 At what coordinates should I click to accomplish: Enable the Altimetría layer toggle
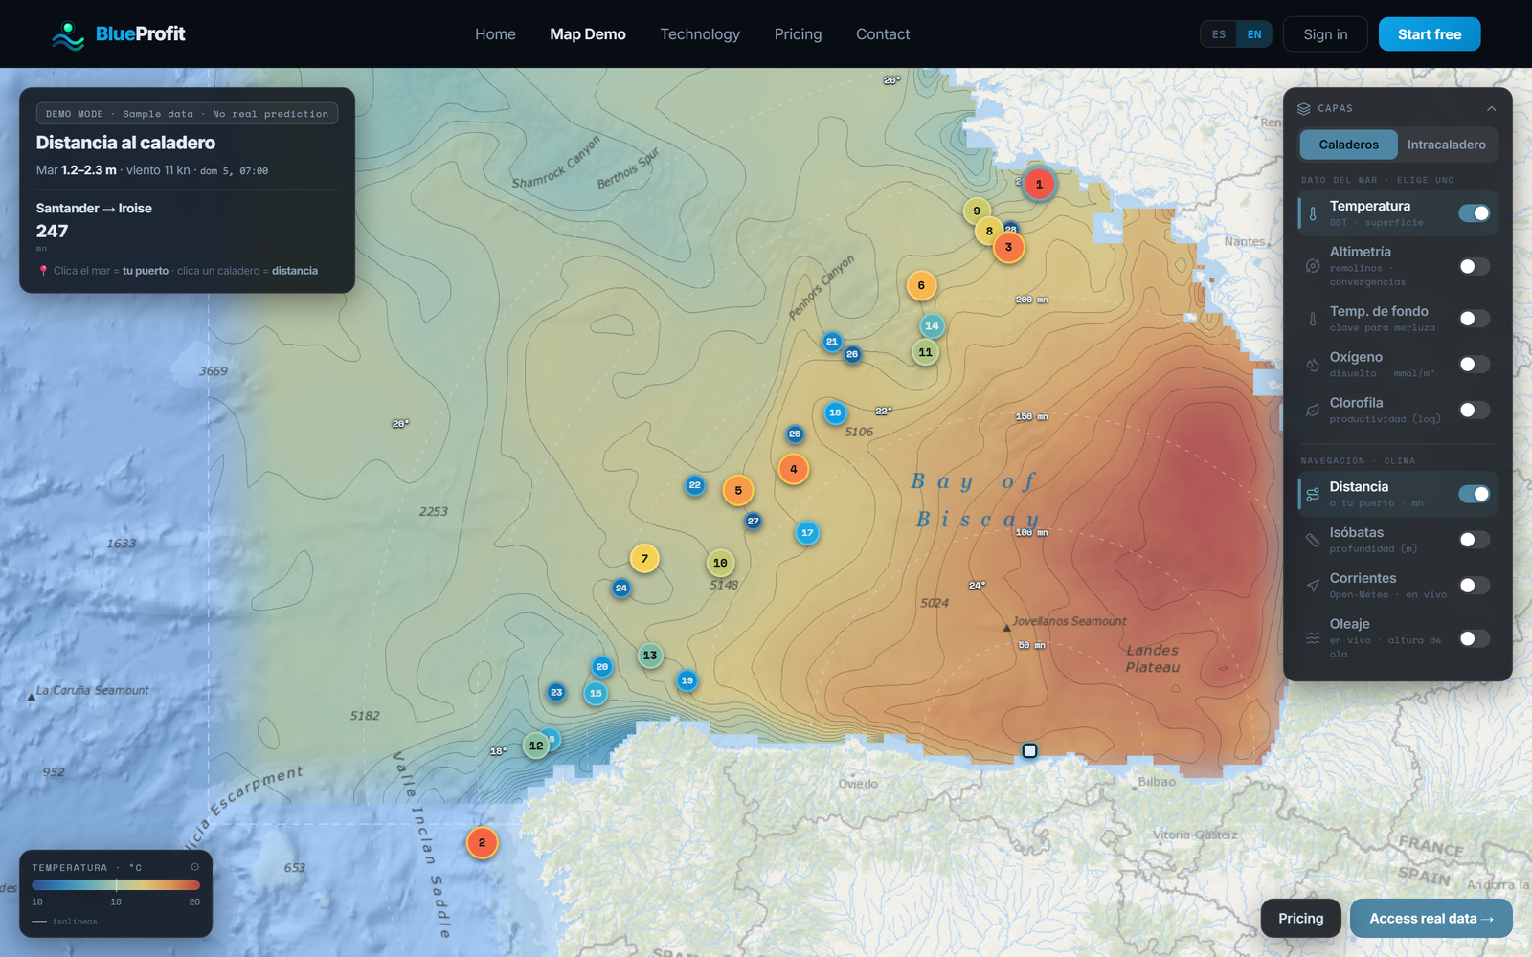tap(1475, 266)
